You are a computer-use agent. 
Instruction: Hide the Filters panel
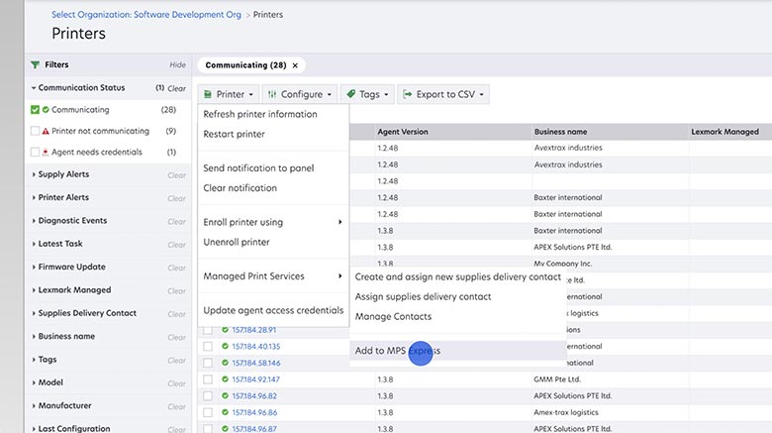177,64
